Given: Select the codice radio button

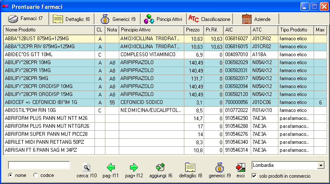Looking at the screenshot, I should coord(35,175).
